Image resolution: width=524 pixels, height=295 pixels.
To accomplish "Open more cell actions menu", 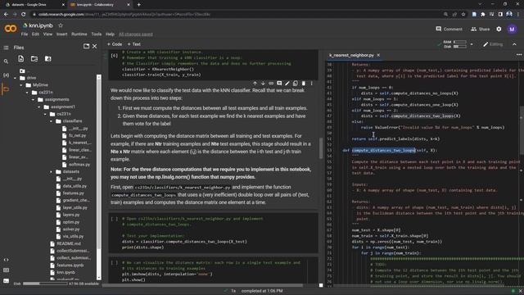I will [311, 84].
